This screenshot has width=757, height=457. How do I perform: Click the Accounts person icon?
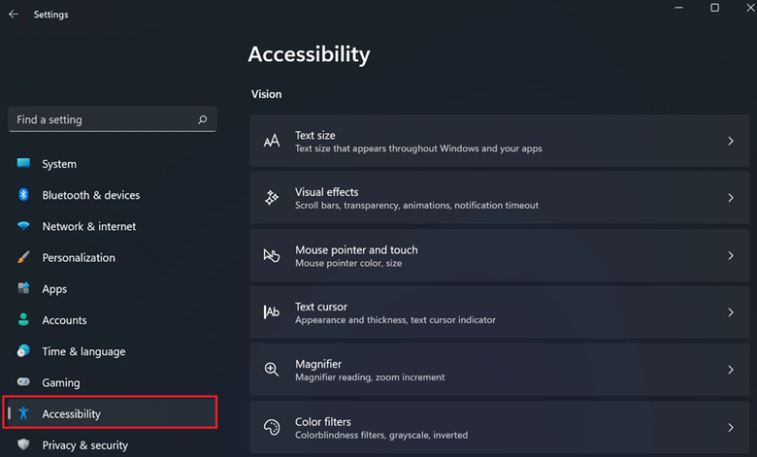click(x=23, y=320)
